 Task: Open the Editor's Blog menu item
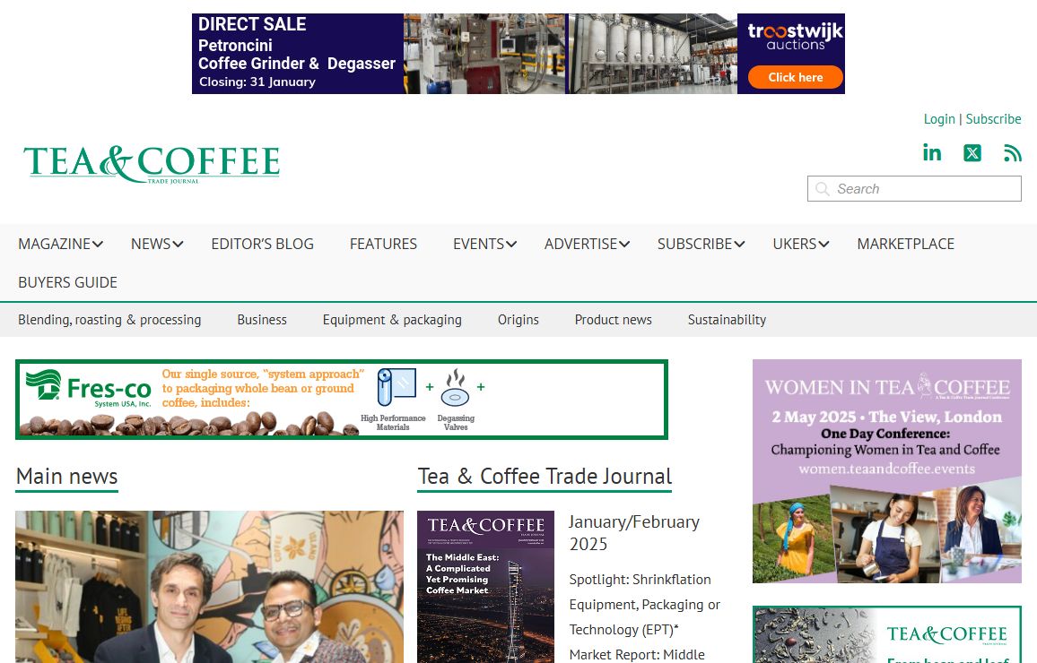click(263, 244)
